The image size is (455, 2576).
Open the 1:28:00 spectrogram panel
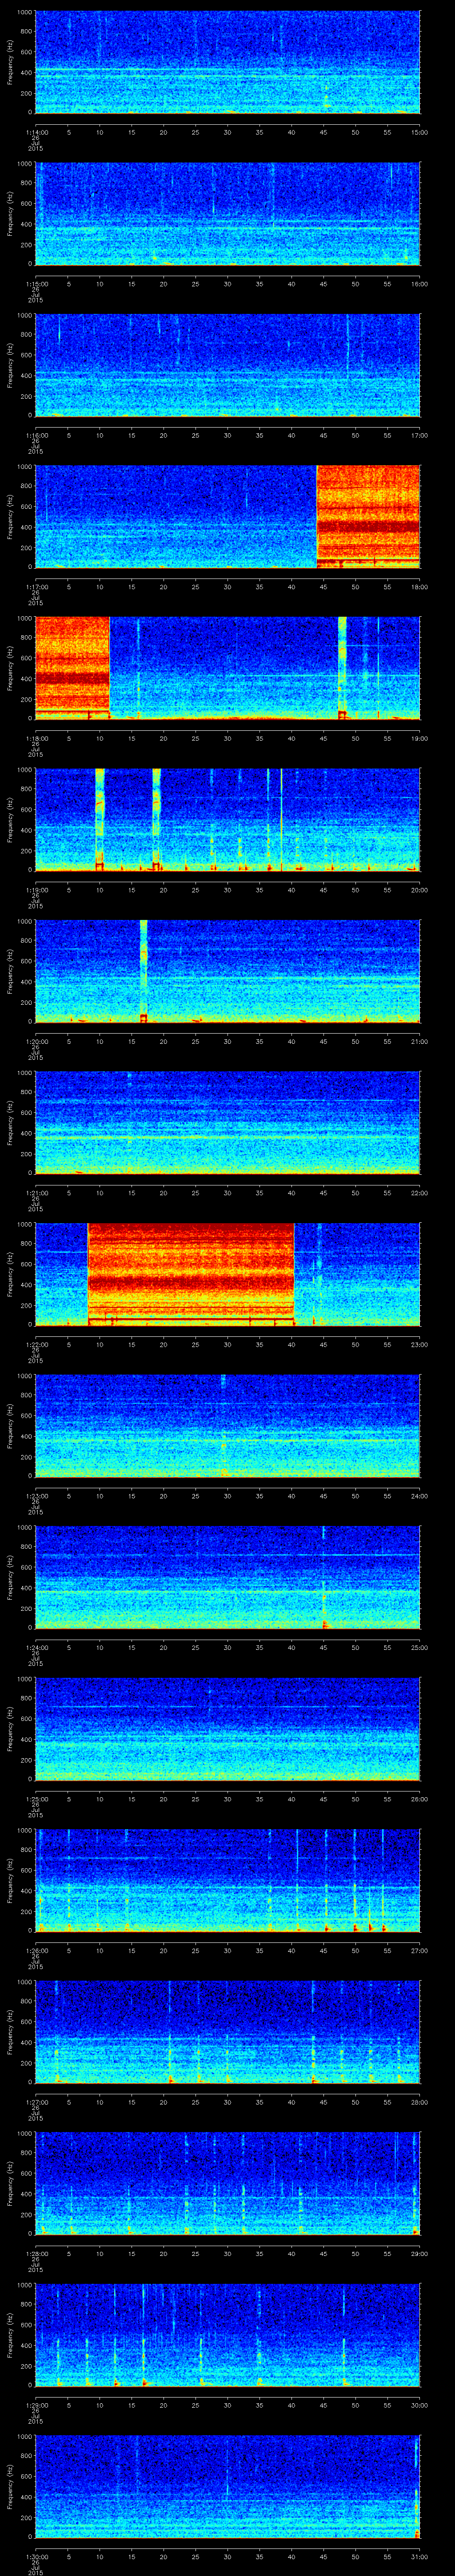point(227,2183)
